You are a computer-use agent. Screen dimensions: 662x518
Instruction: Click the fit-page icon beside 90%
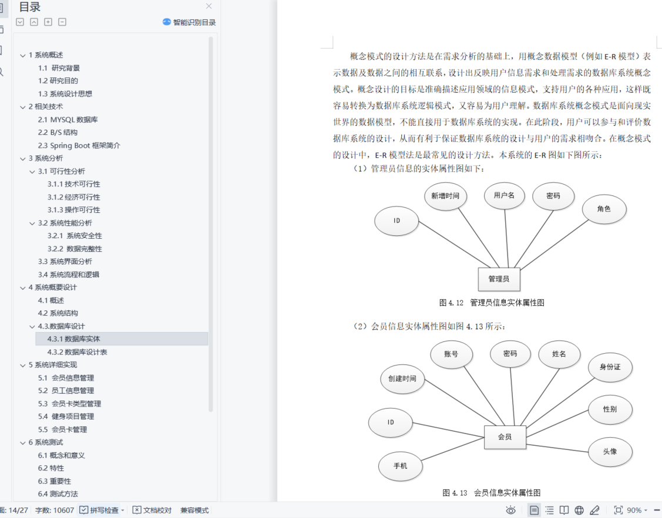(618, 510)
